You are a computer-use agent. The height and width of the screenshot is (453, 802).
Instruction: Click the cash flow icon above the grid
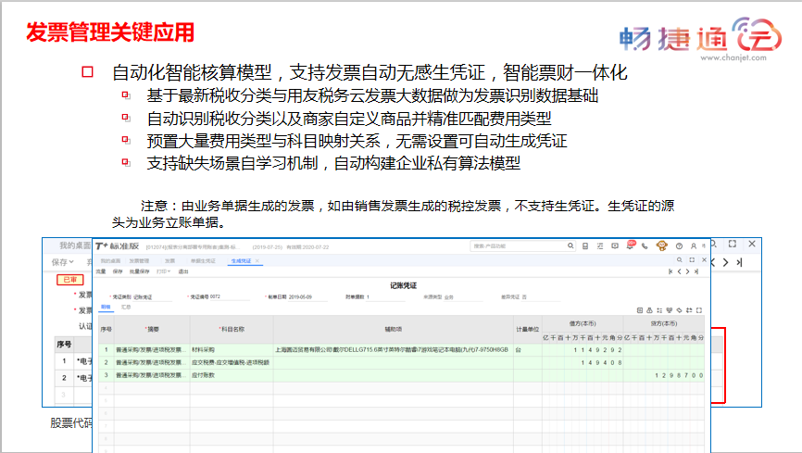[669, 310]
